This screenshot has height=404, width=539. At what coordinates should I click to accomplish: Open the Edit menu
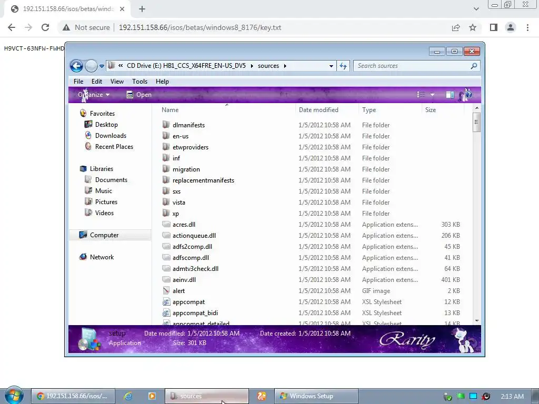coord(97,82)
